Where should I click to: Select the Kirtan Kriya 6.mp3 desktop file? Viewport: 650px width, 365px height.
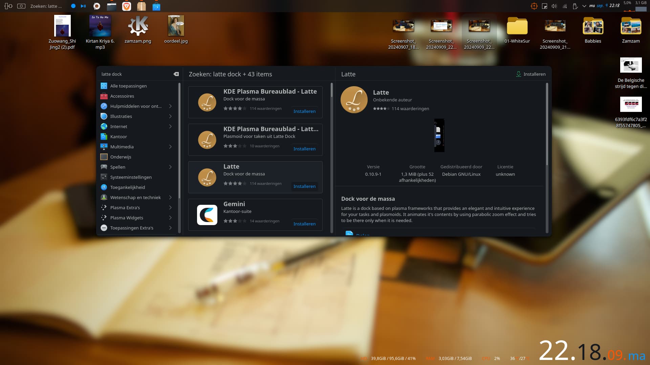(x=100, y=32)
